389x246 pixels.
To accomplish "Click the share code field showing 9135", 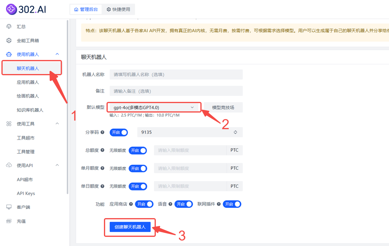I will pos(190,132).
